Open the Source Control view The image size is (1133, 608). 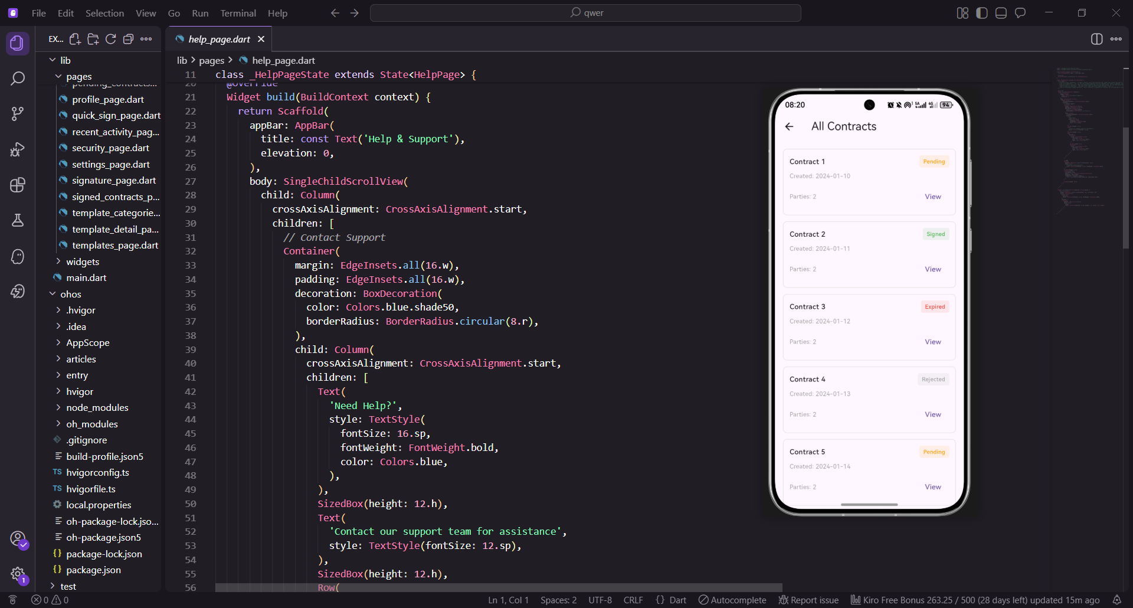click(x=18, y=113)
